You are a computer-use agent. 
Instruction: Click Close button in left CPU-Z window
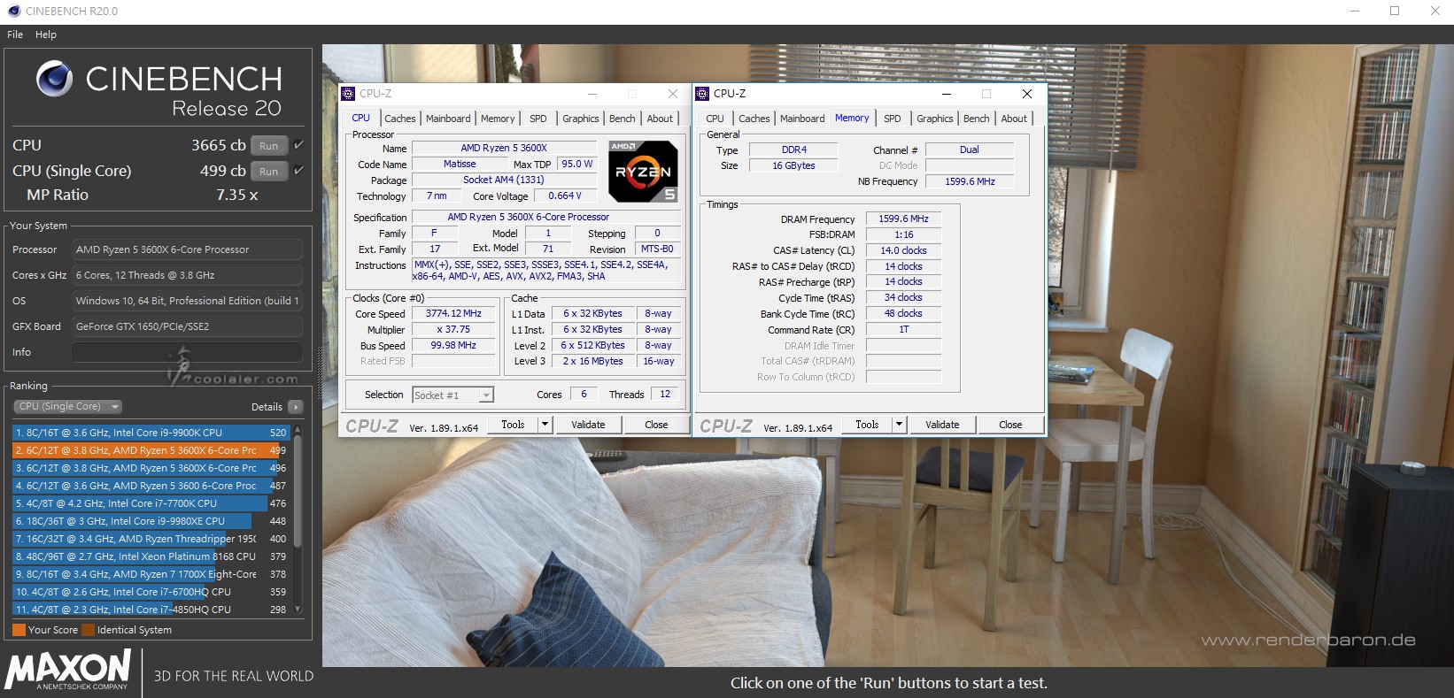coord(656,425)
